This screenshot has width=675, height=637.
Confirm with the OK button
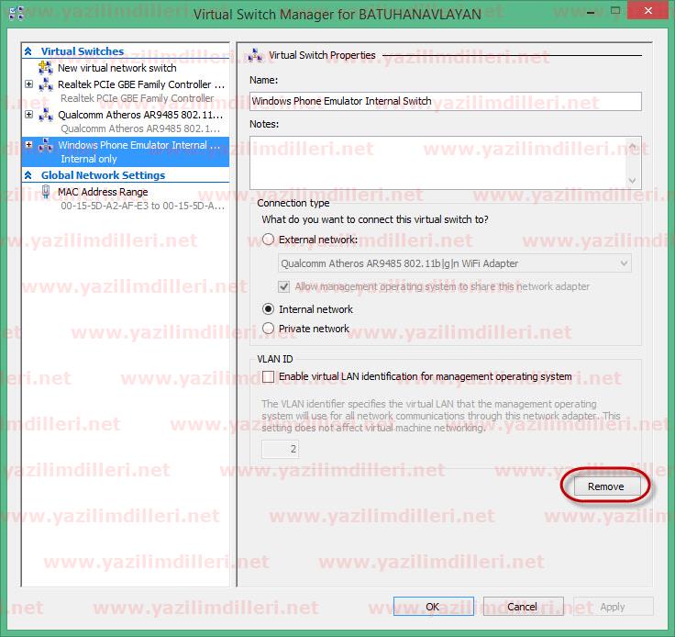434,607
